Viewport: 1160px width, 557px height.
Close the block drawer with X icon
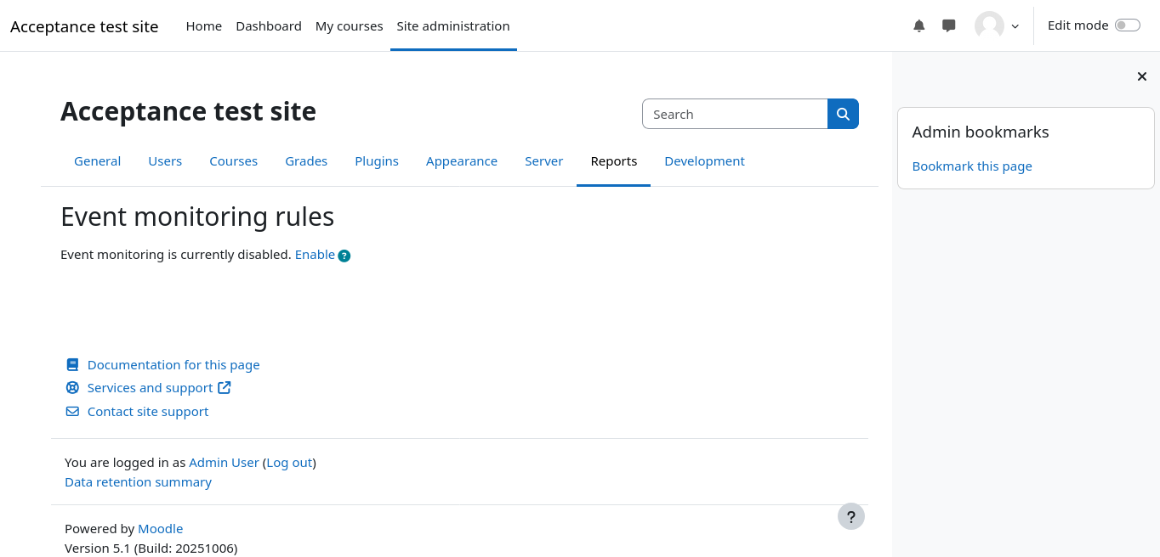(x=1142, y=76)
